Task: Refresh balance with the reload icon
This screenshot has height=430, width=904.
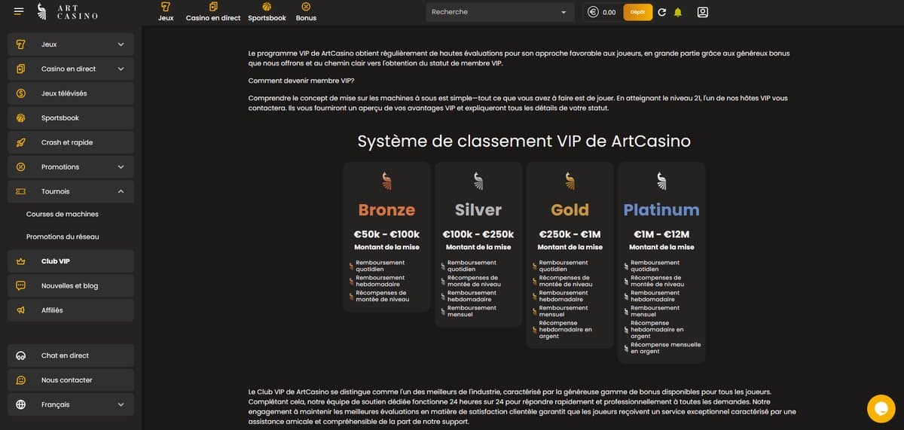Action: [x=662, y=12]
